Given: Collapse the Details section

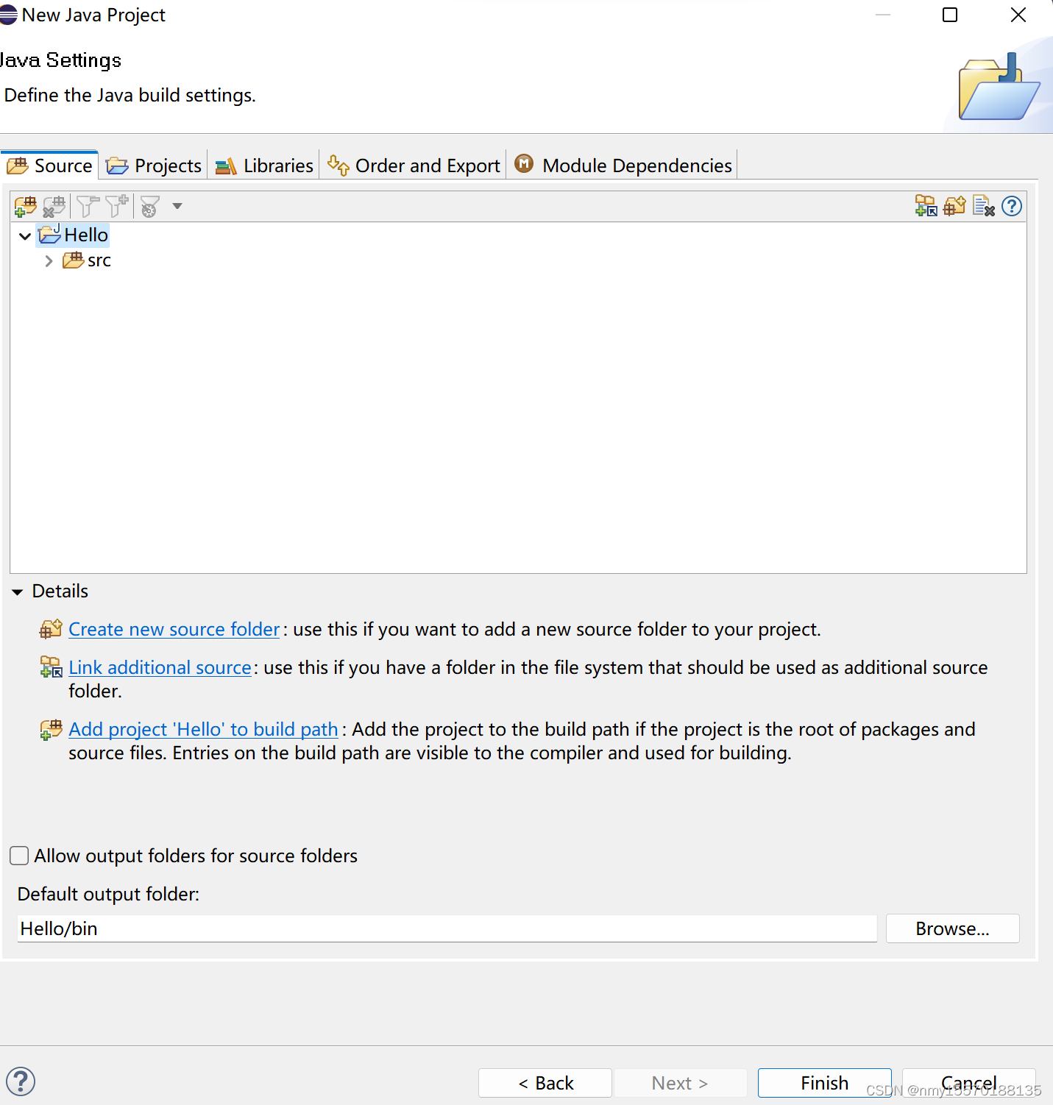Looking at the screenshot, I should coord(18,591).
